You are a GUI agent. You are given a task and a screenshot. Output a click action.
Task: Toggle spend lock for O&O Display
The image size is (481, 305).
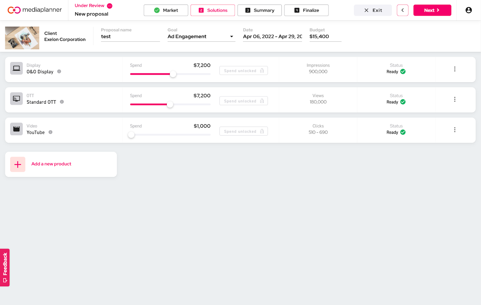(x=244, y=71)
